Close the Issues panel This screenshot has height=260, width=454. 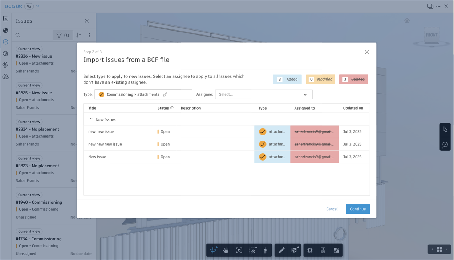[86, 21]
